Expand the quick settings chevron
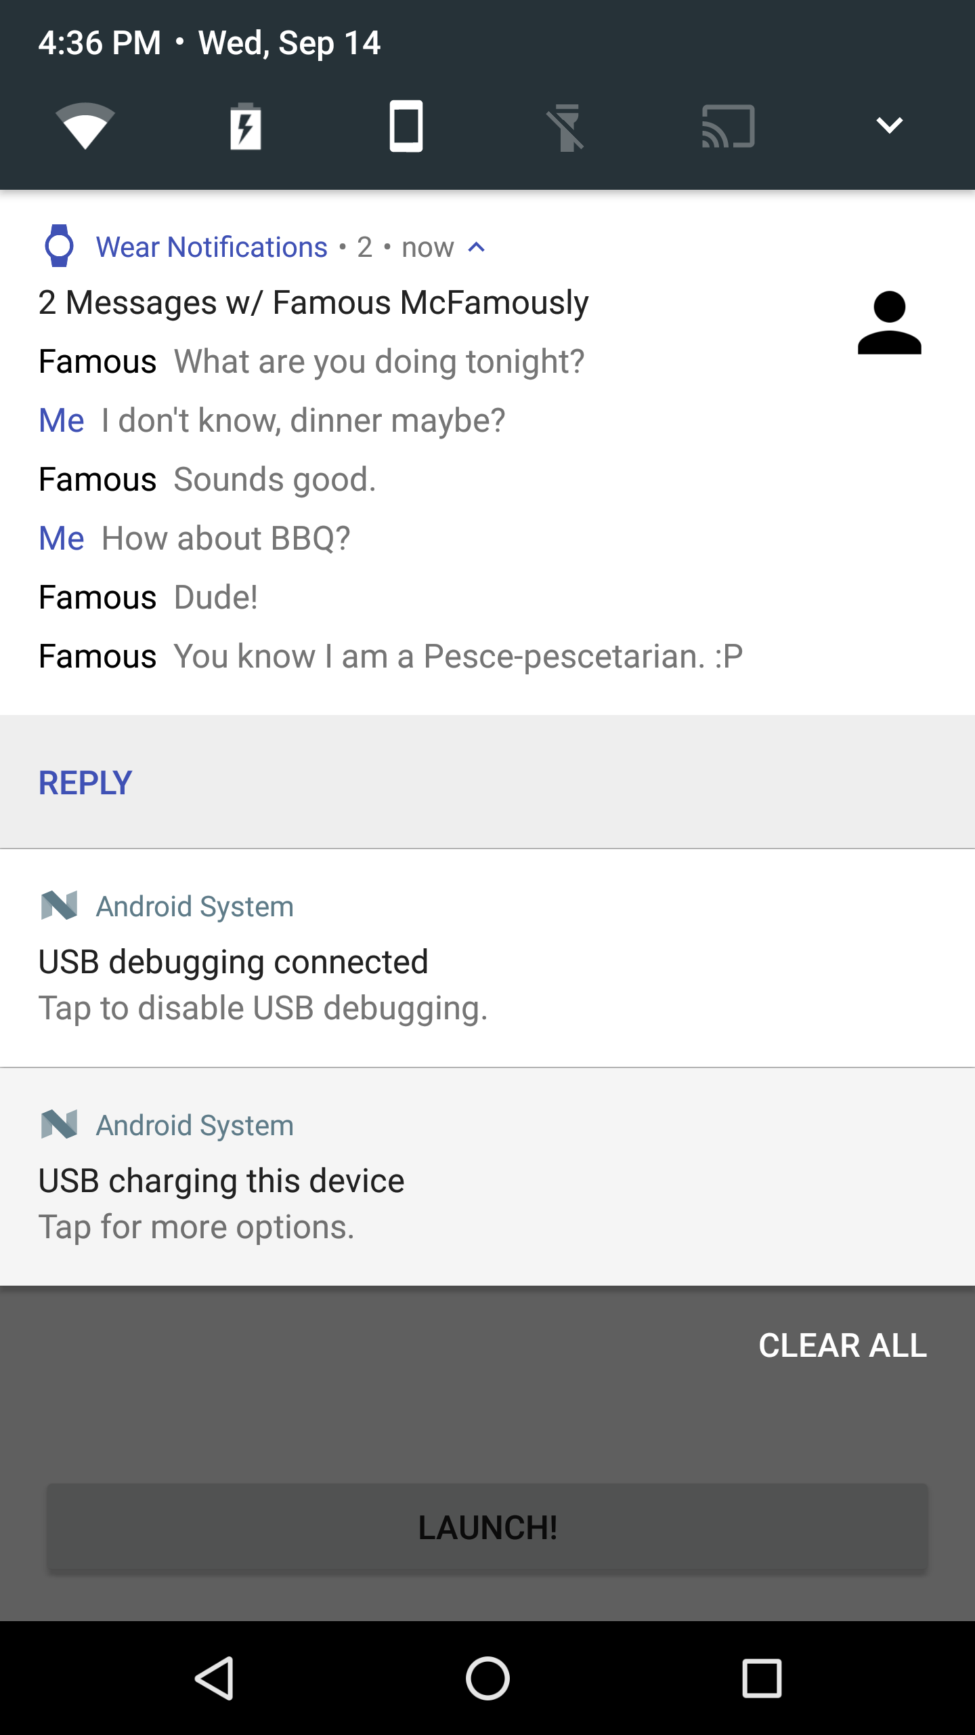 (x=889, y=125)
